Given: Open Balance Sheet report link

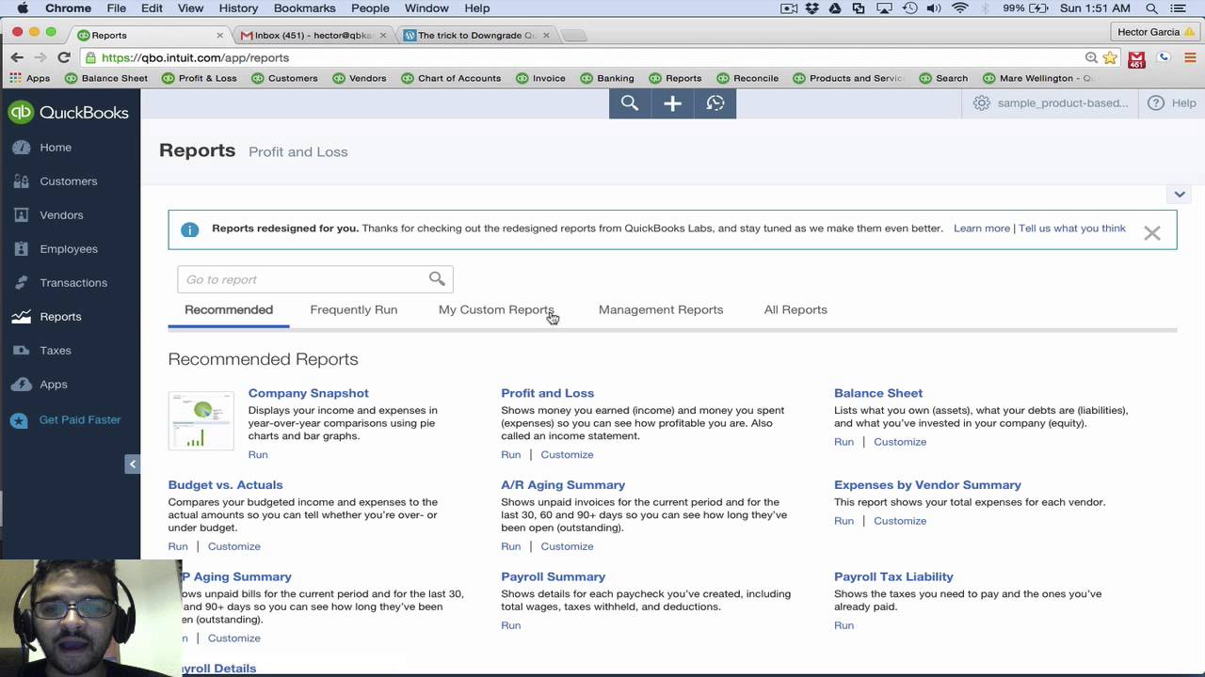Looking at the screenshot, I should point(878,393).
